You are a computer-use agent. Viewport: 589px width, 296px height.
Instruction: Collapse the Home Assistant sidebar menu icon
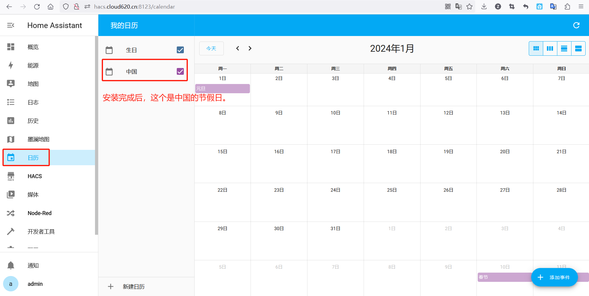[x=11, y=25]
